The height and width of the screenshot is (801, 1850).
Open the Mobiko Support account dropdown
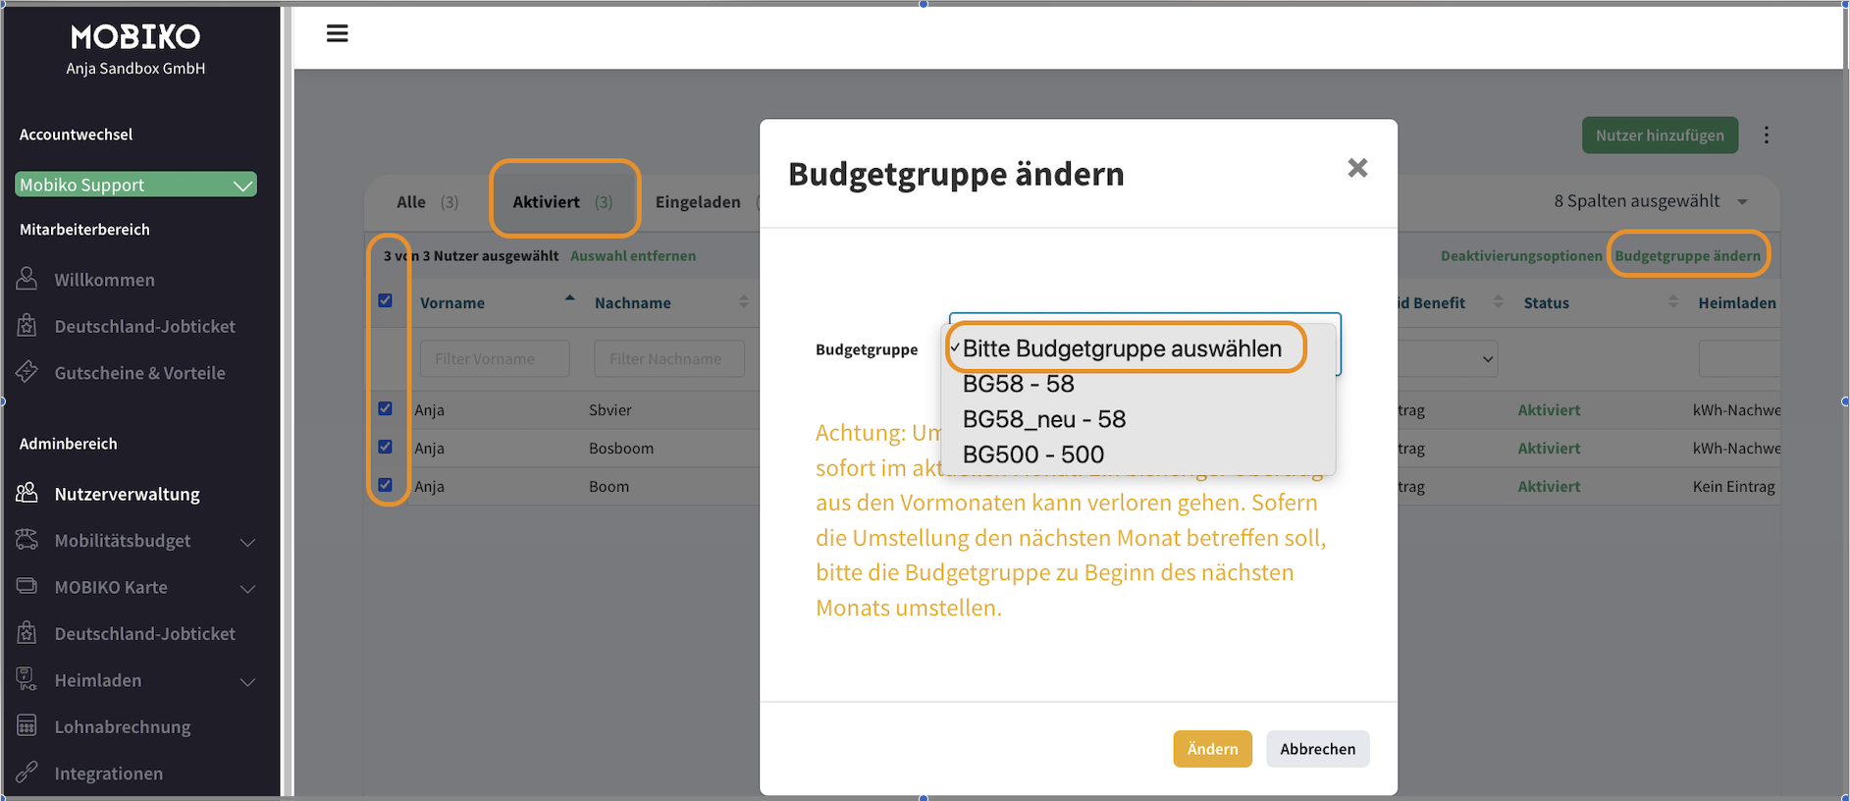(x=135, y=185)
